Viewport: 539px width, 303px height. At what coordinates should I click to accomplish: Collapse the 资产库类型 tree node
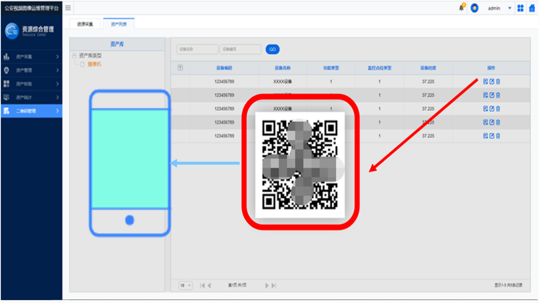(74, 55)
